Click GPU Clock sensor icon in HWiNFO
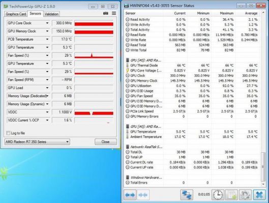 point(128,76)
